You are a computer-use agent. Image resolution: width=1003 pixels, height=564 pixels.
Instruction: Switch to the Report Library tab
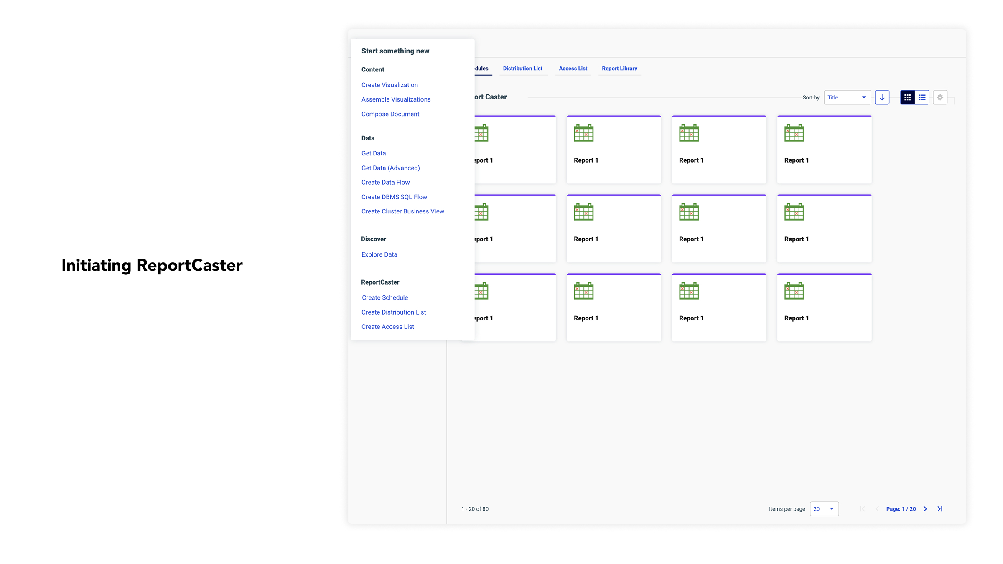[x=619, y=69]
